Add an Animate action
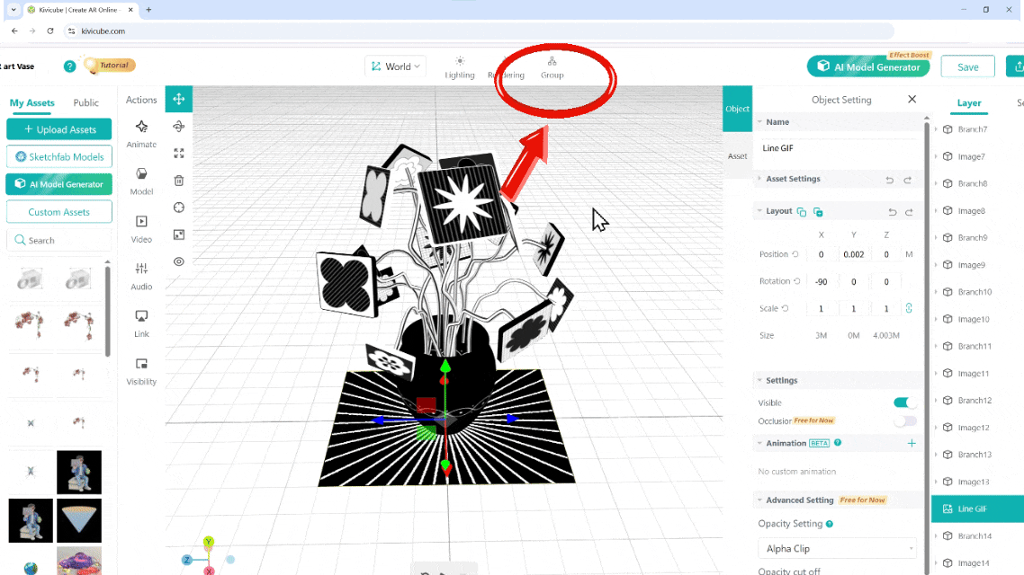Screen dimensions: 1024x575 click(x=141, y=133)
